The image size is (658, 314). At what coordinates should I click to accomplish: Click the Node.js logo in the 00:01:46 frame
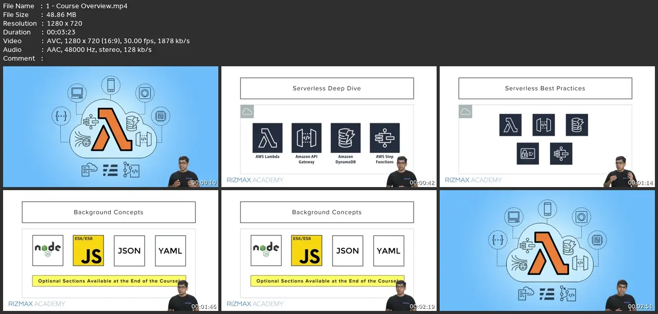[48, 250]
